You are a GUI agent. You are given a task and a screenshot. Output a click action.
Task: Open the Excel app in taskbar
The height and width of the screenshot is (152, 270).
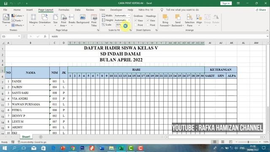[x=121, y=148]
